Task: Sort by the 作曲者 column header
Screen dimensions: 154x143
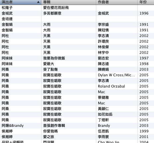Action: [x=117, y=2]
